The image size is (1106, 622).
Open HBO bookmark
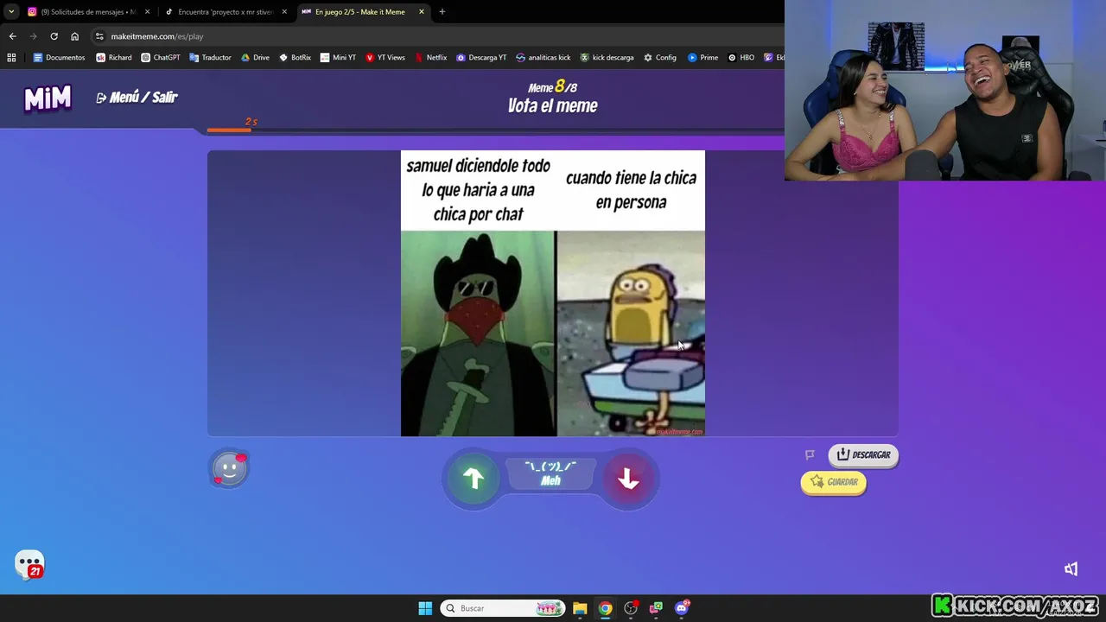(x=741, y=58)
